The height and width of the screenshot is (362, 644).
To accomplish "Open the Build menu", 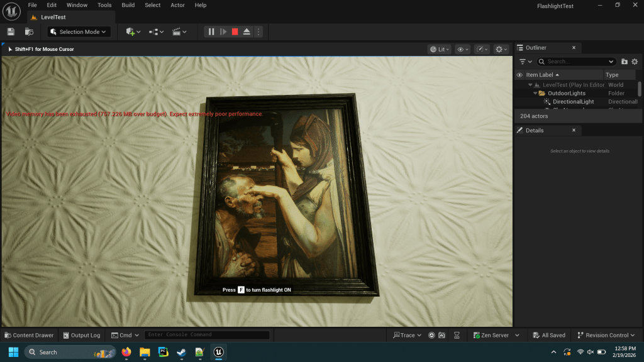I will tap(128, 5).
